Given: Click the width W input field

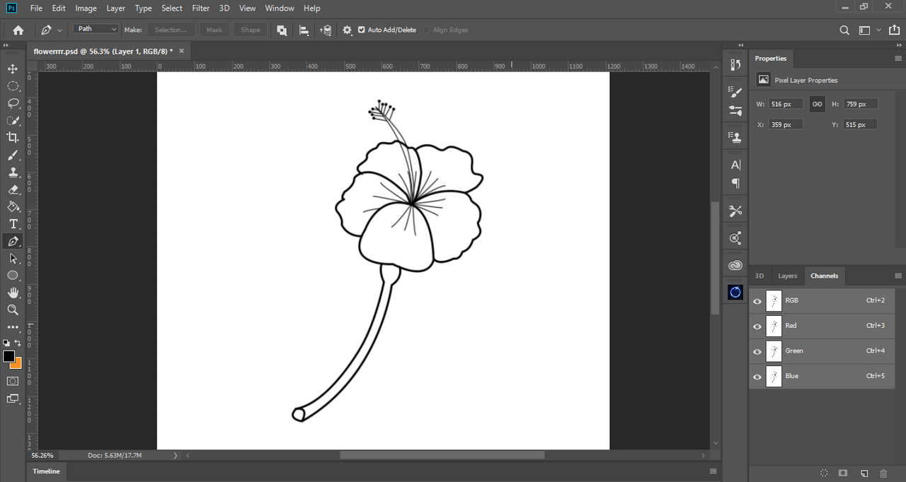Looking at the screenshot, I should point(786,104).
